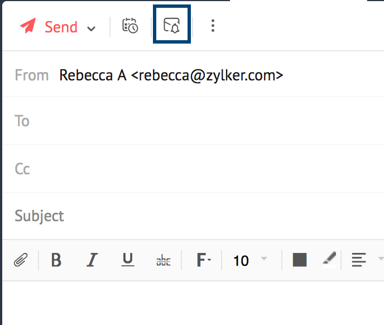The image size is (384, 325).
Task: Select the From address rebecca@zylker.com
Action: pos(171,75)
